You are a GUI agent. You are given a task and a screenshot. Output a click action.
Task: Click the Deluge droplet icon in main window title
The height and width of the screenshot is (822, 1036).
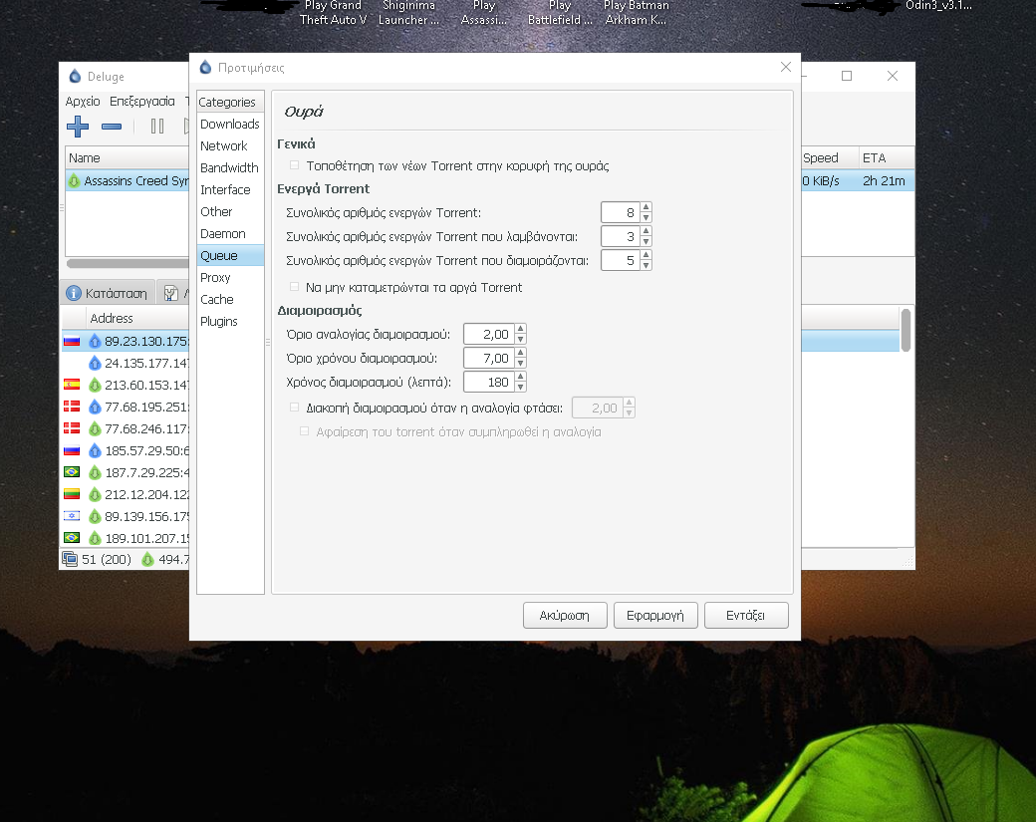[x=75, y=76]
